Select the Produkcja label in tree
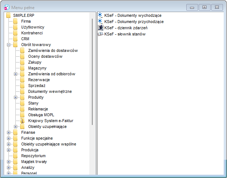 pyautogui.click(x=30, y=150)
